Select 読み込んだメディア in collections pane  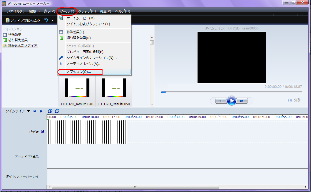(x=20, y=46)
